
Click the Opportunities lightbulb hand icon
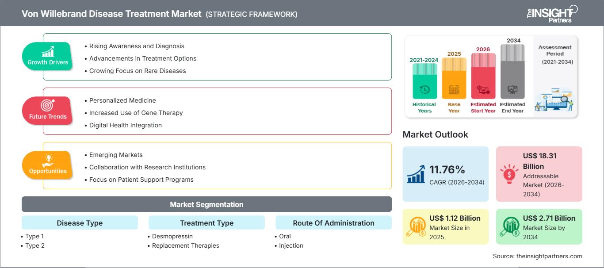pos(48,160)
